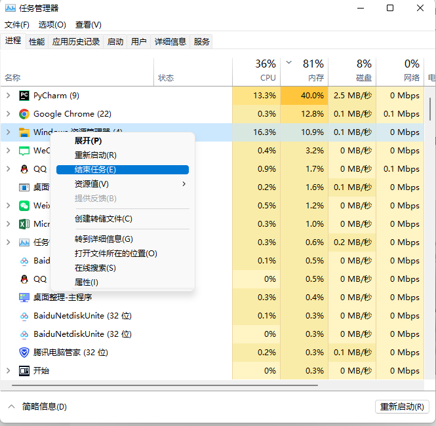Switch to the 服务 tab
The height and width of the screenshot is (426, 436).
(201, 42)
